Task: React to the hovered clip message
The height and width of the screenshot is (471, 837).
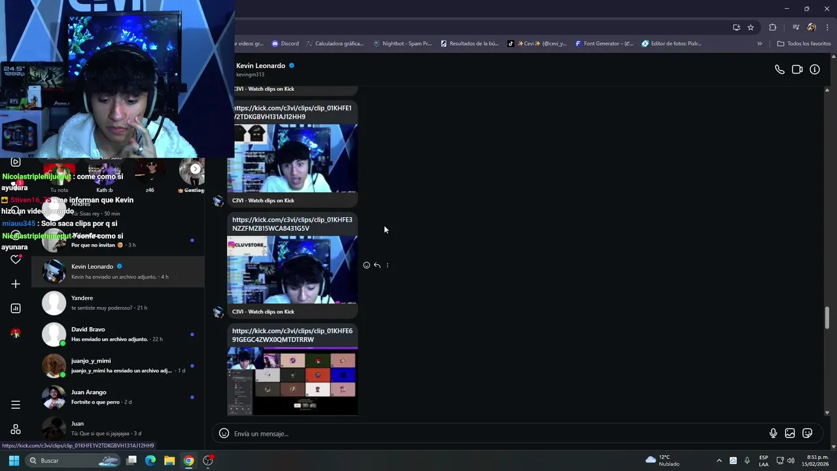Action: coord(366,265)
